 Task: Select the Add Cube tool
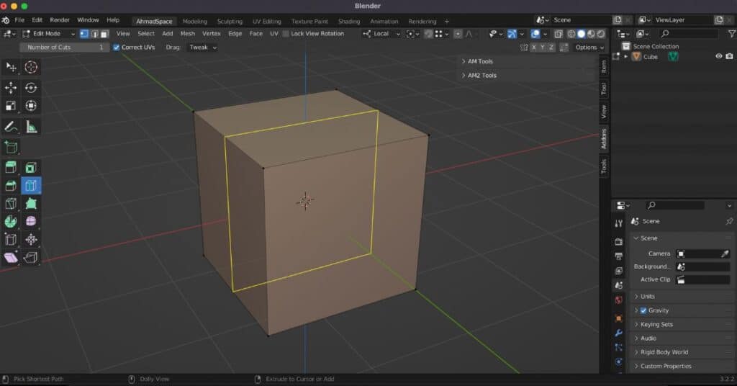pos(12,147)
